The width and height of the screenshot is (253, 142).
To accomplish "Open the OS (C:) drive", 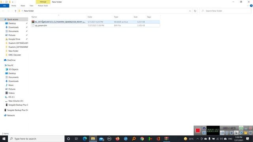I will pos(11,97).
